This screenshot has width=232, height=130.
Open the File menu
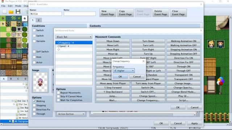coord(3,6)
